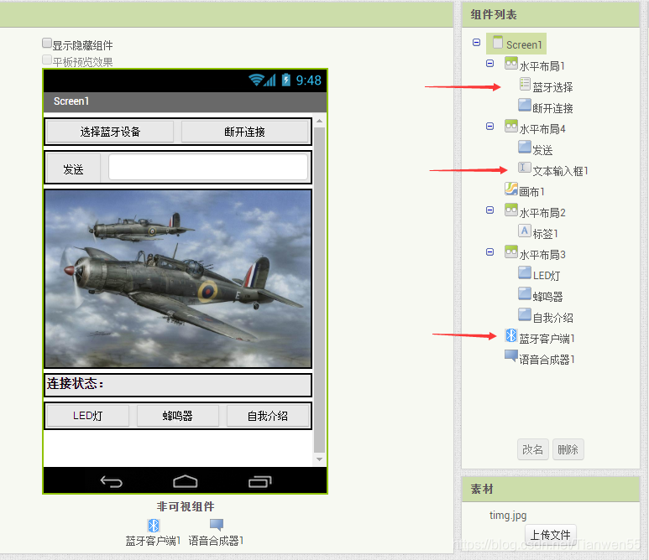Collapse the 水平布局2 tree node

click(x=489, y=210)
